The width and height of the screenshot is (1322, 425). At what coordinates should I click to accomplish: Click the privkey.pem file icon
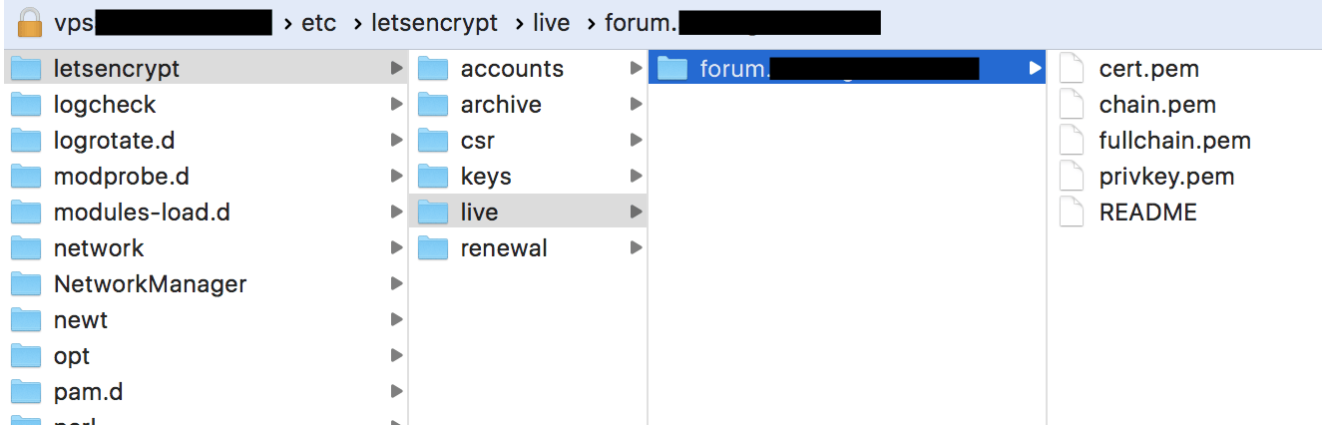click(x=1072, y=177)
